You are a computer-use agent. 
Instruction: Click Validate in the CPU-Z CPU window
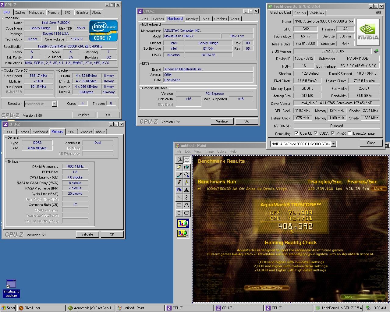tap(83, 115)
